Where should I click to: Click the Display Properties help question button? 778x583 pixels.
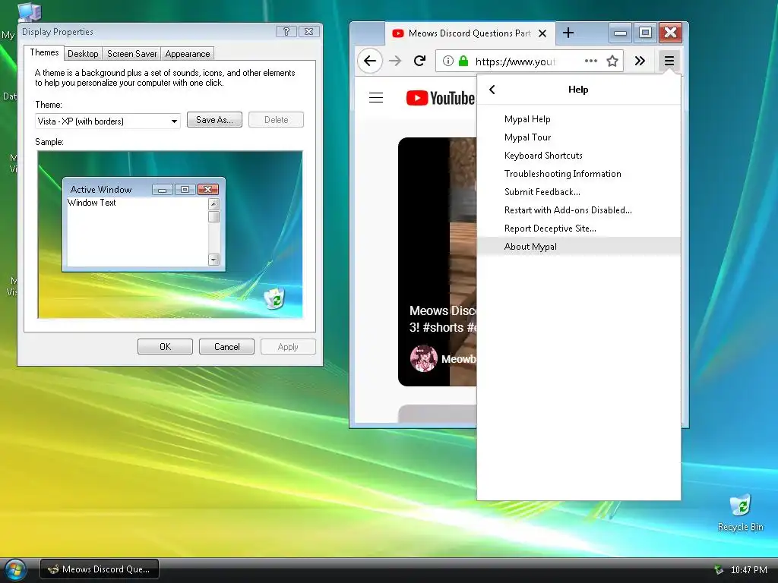coord(286,32)
